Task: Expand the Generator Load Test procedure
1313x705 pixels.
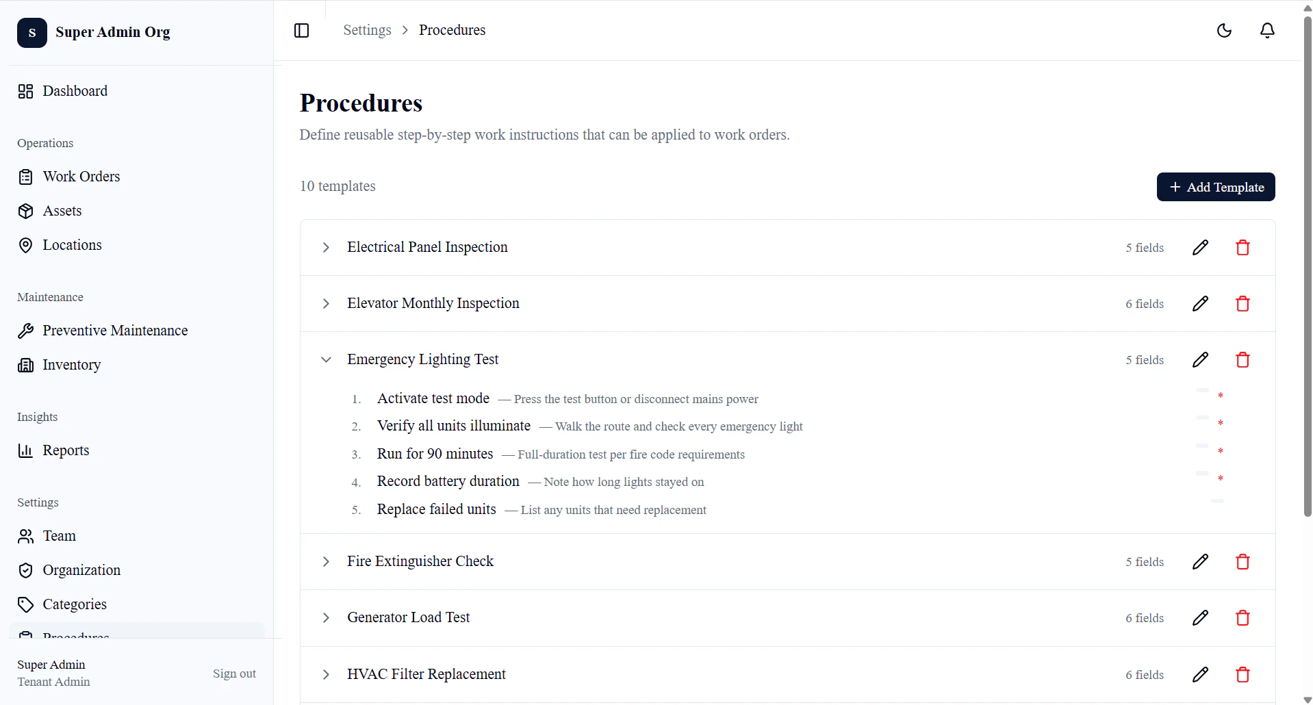Action: tap(326, 617)
